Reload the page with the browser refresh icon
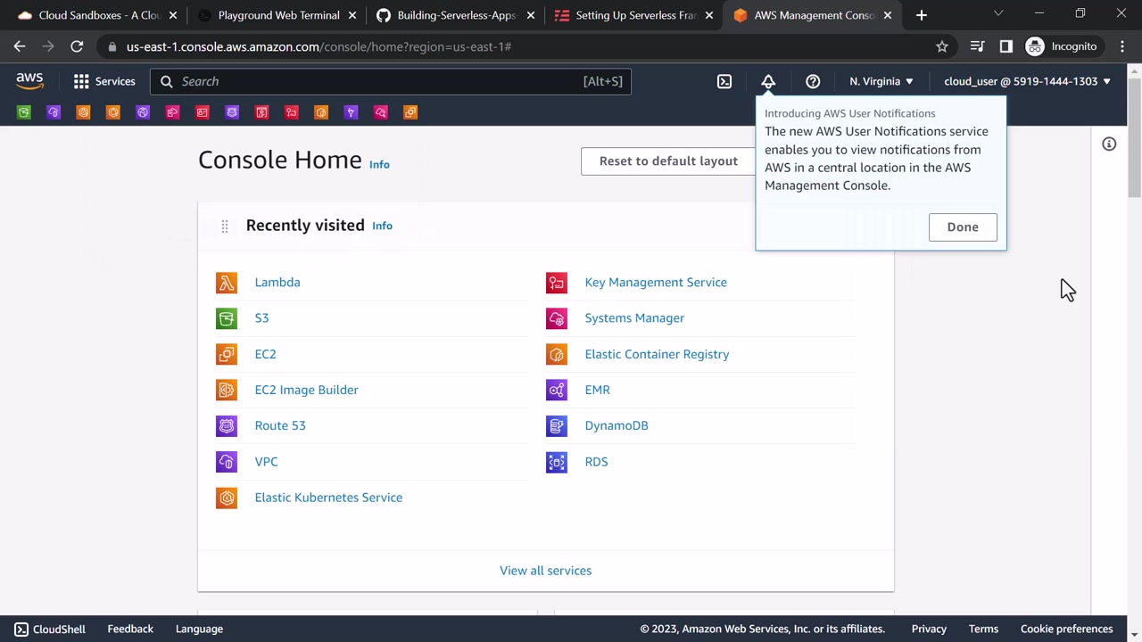1142x642 pixels. tap(77, 46)
